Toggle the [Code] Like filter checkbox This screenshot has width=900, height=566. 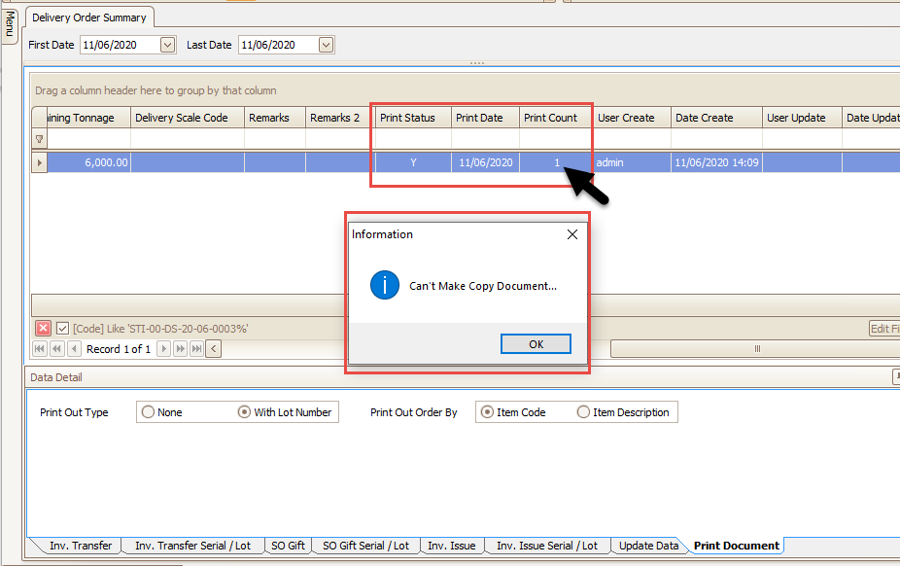pyautogui.click(x=62, y=329)
